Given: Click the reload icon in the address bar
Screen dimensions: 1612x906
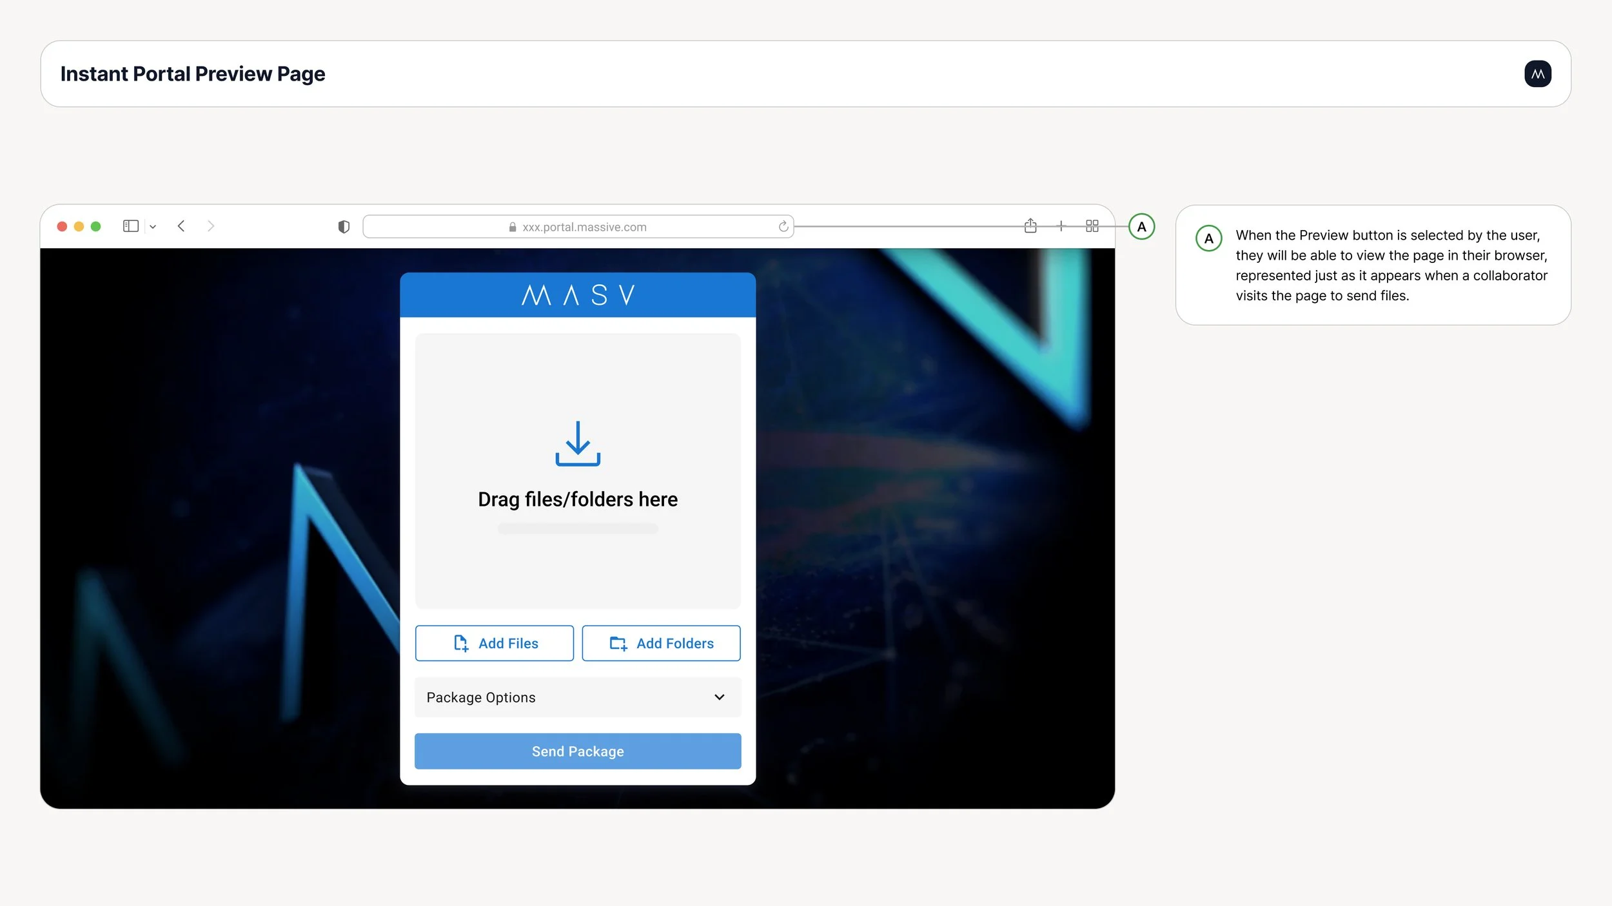Looking at the screenshot, I should (783, 226).
